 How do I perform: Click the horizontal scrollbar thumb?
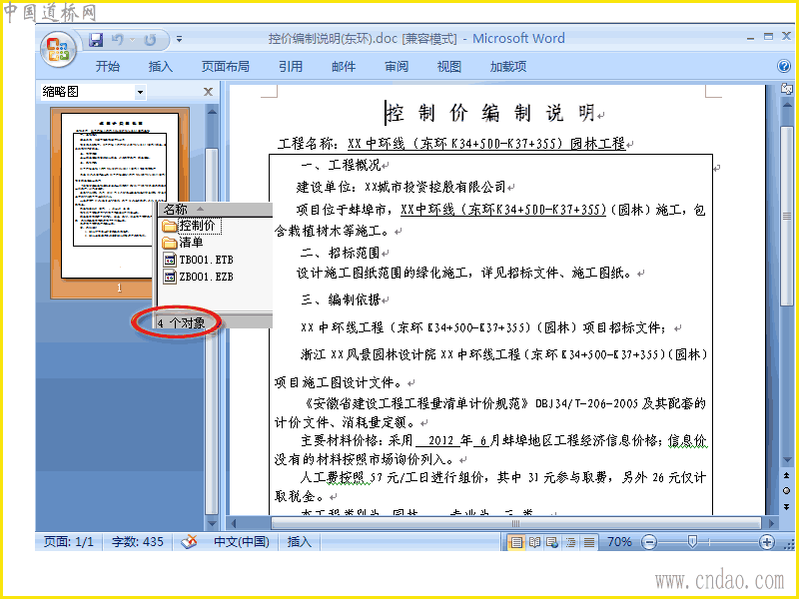(x=515, y=523)
